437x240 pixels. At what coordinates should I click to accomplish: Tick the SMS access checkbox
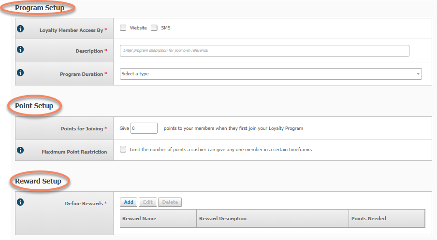click(x=154, y=28)
